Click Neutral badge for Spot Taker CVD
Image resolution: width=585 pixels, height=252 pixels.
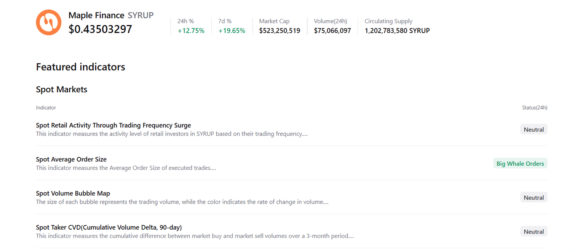point(534,231)
